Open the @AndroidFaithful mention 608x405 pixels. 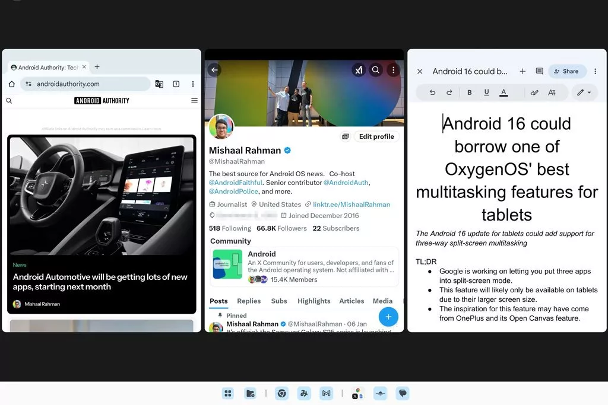tap(236, 183)
